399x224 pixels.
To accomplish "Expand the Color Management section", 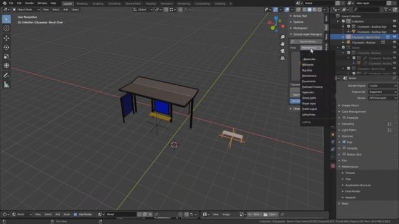I will pos(353,112).
